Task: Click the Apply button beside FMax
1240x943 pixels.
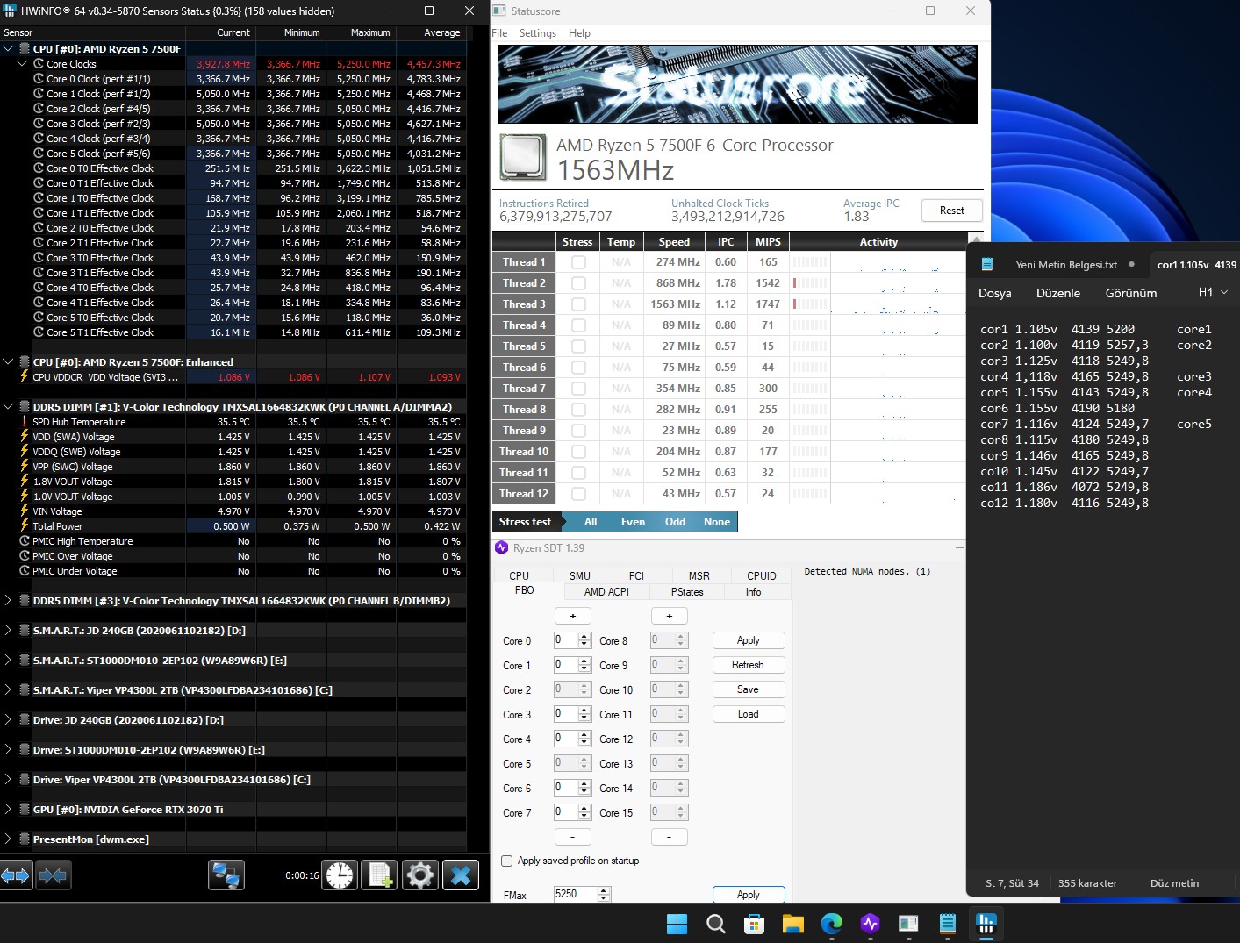Action: point(748,895)
